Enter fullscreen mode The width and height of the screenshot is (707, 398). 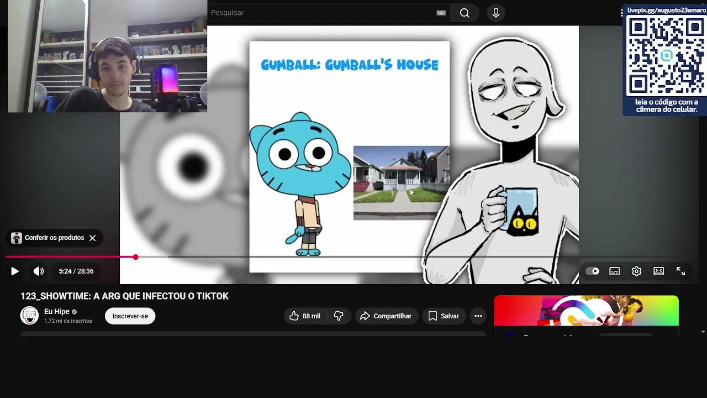(x=680, y=271)
